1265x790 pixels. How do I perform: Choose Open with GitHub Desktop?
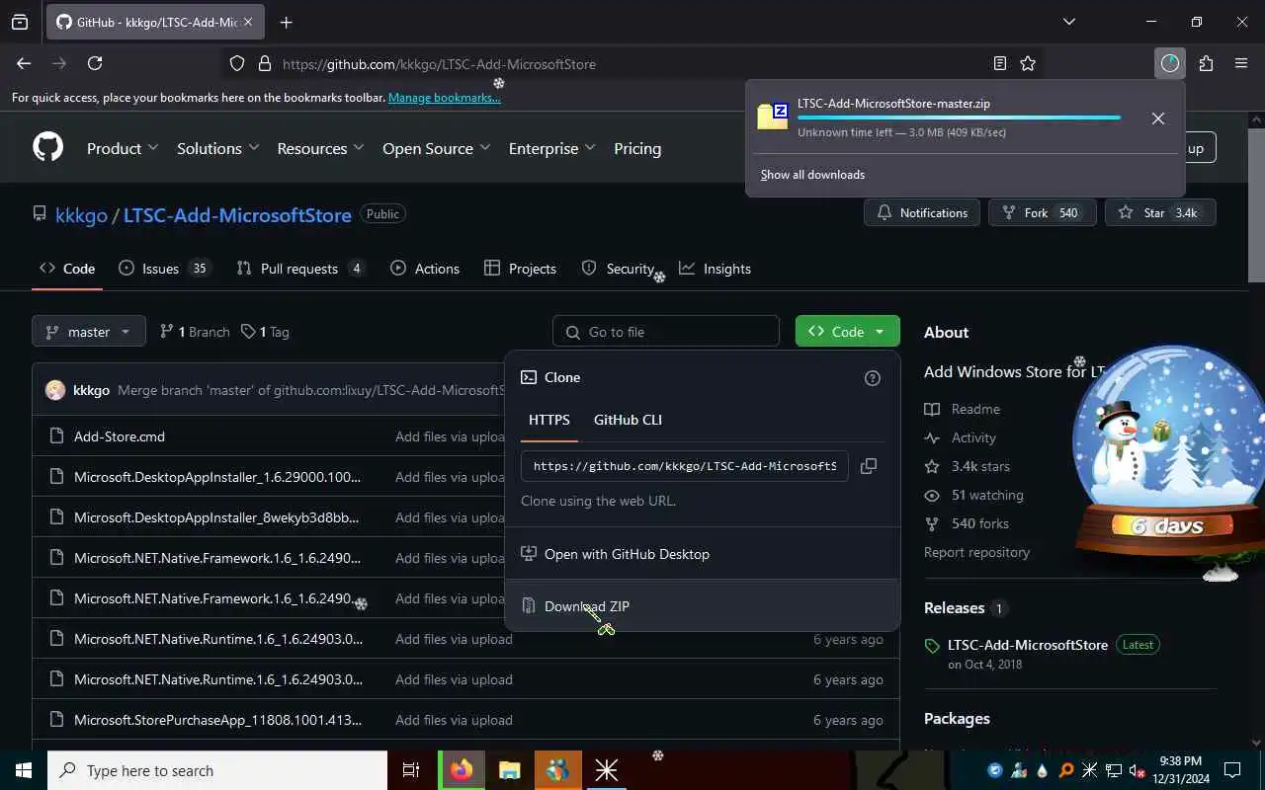(702, 554)
